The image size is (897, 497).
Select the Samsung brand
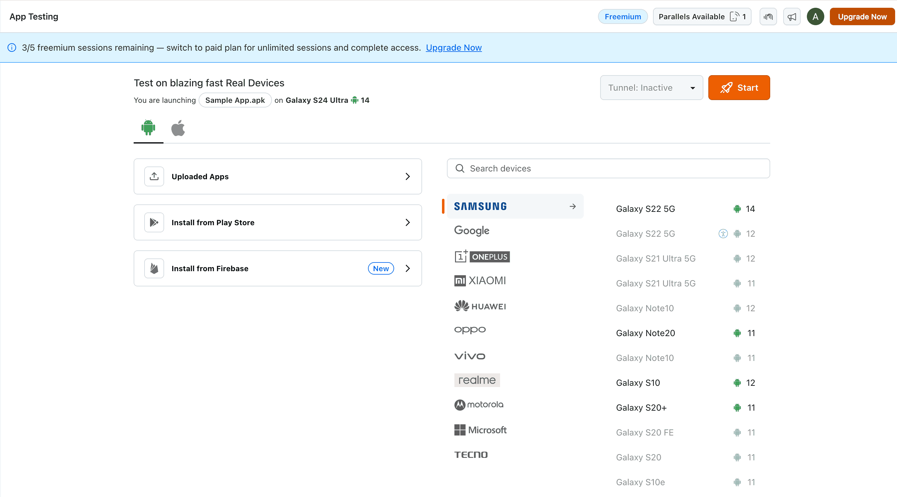[515, 206]
